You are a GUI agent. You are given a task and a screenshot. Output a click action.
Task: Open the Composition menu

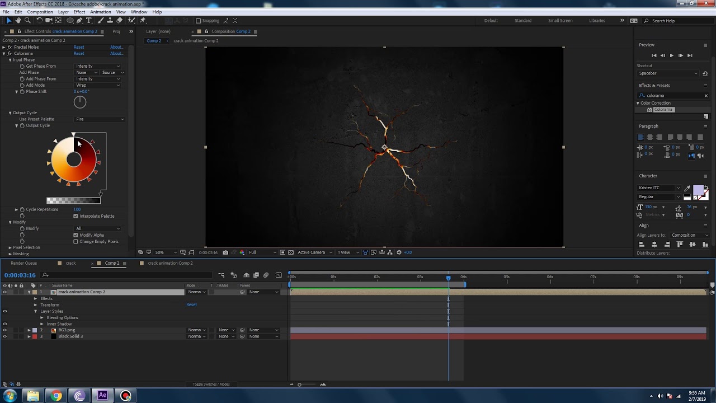(40, 12)
